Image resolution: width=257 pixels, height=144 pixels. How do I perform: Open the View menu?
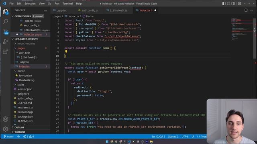41,4
